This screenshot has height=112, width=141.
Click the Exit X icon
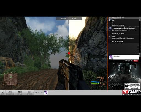3,92
